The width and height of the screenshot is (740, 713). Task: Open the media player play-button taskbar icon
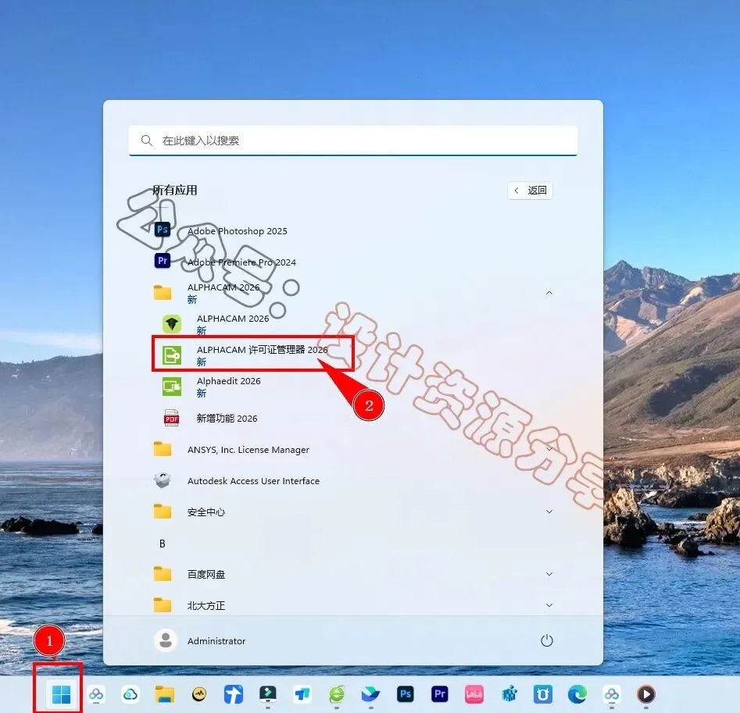(x=646, y=694)
